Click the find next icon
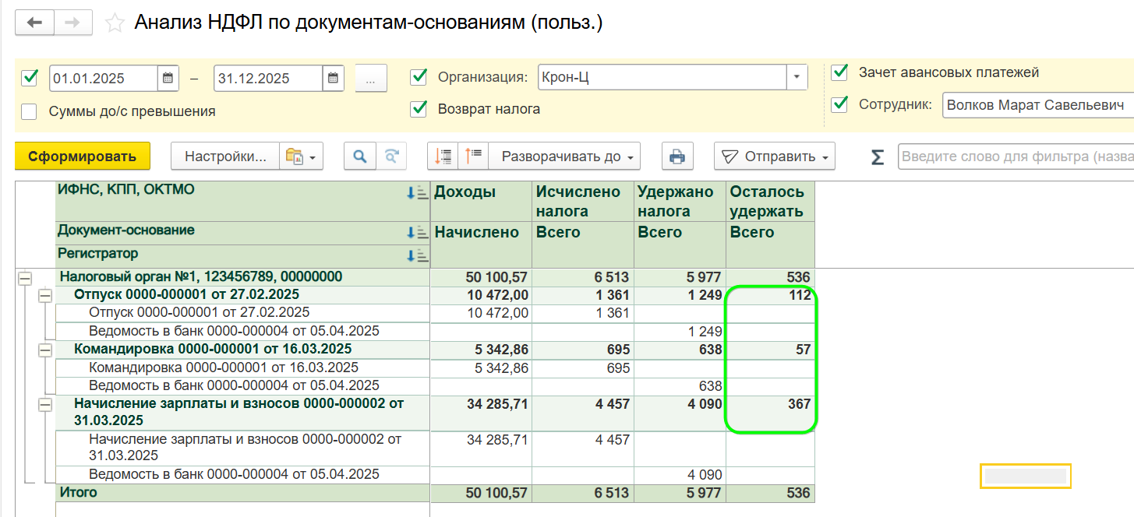The width and height of the screenshot is (1134, 517). 391,156
